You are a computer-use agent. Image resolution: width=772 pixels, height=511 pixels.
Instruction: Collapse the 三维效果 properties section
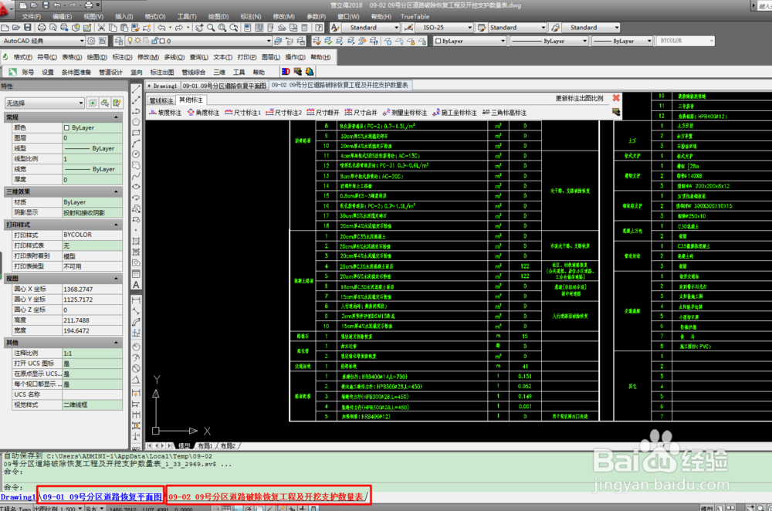pyautogui.click(x=117, y=191)
